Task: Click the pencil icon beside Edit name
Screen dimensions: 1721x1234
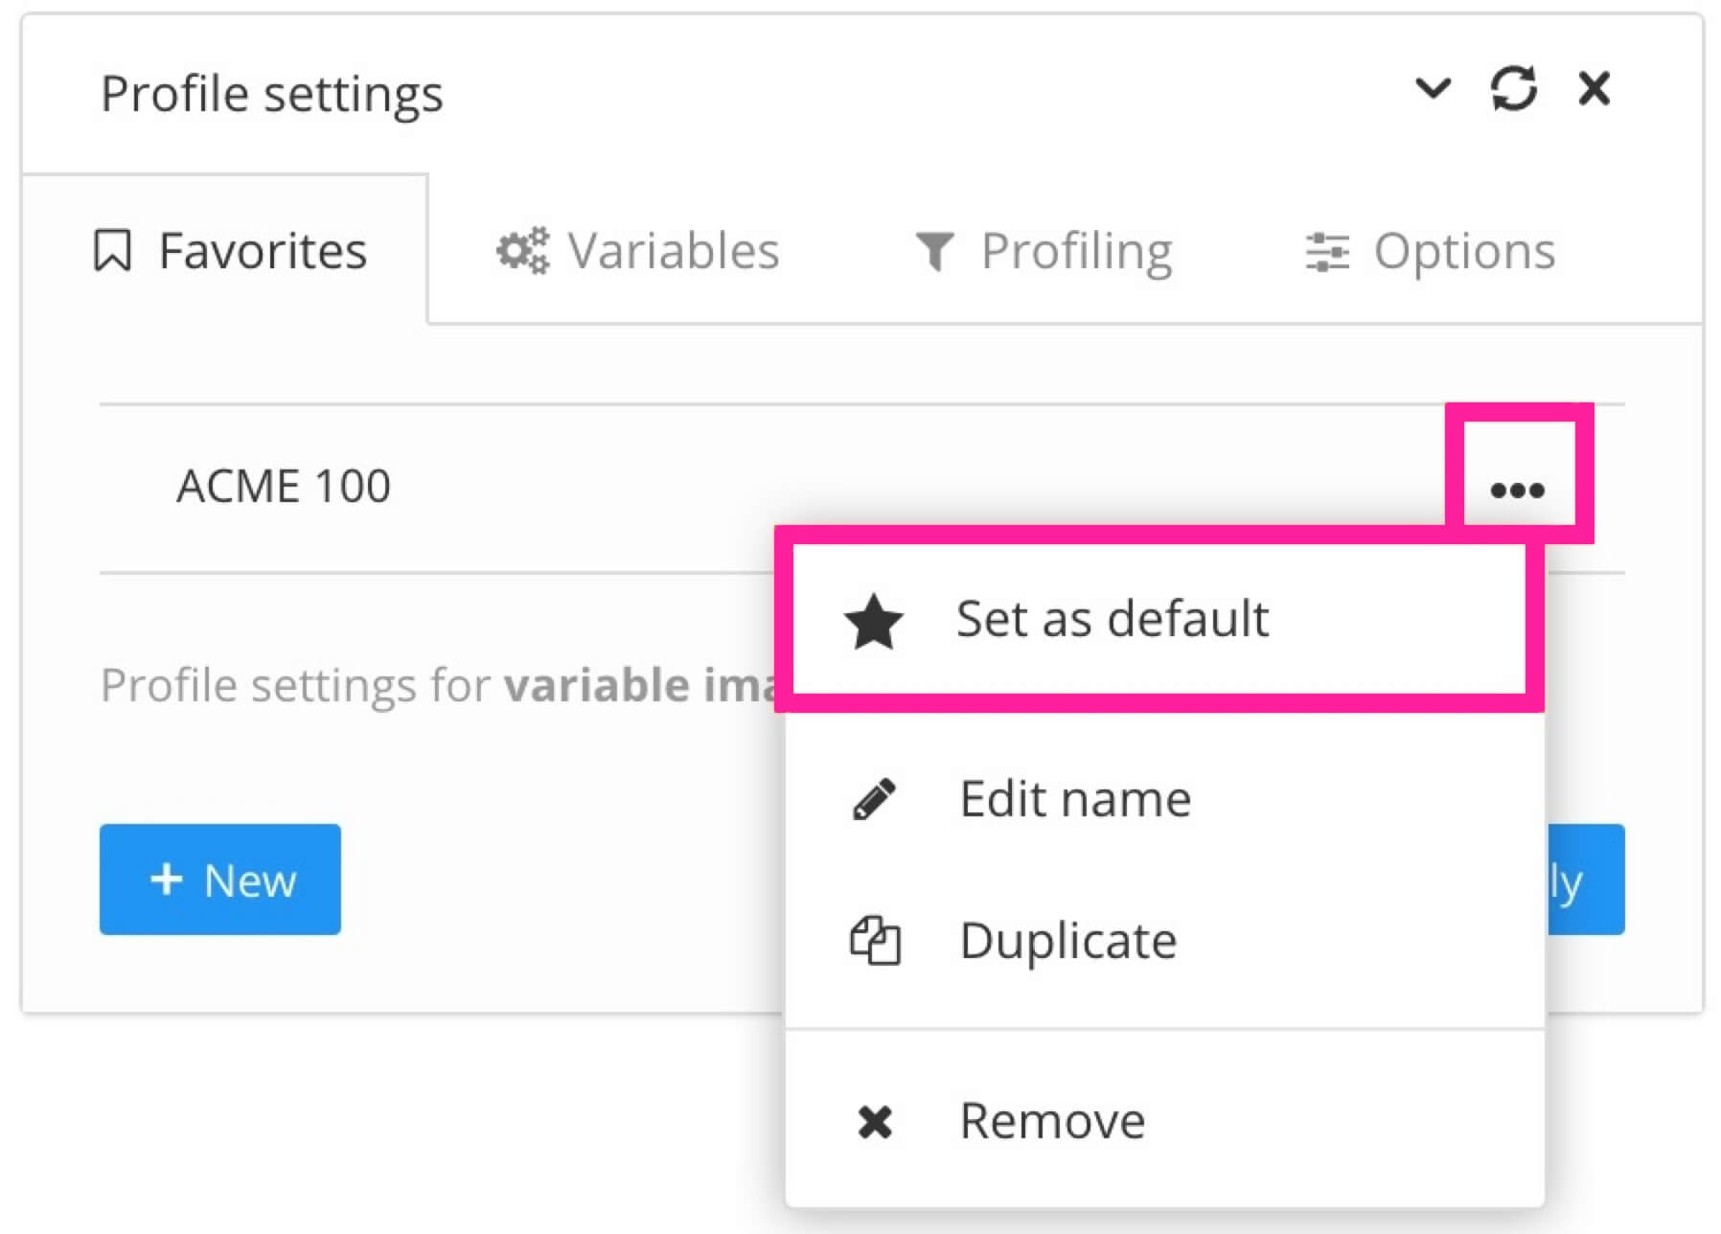Action: click(874, 798)
